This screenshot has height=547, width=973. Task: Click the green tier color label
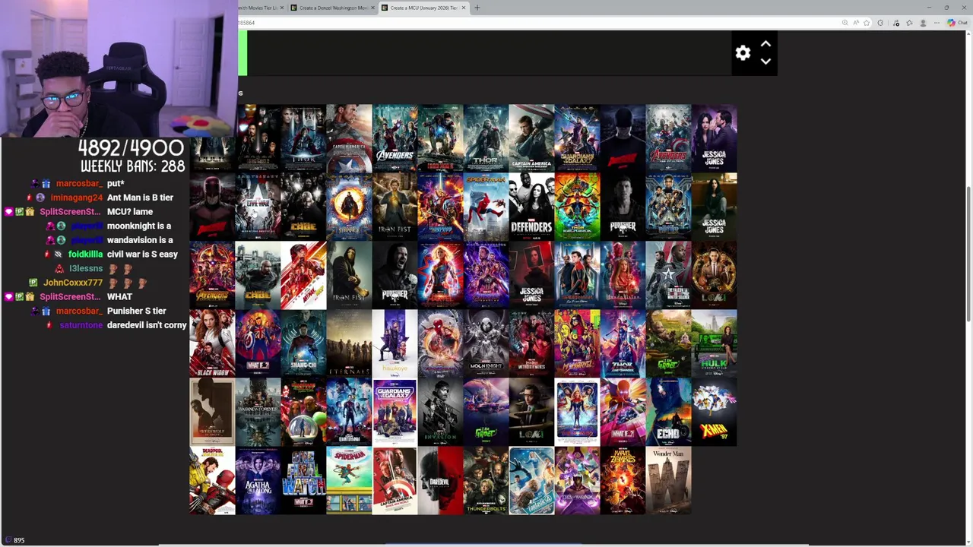[242, 53]
